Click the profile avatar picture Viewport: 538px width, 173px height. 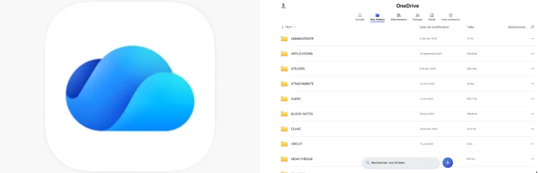click(x=284, y=6)
